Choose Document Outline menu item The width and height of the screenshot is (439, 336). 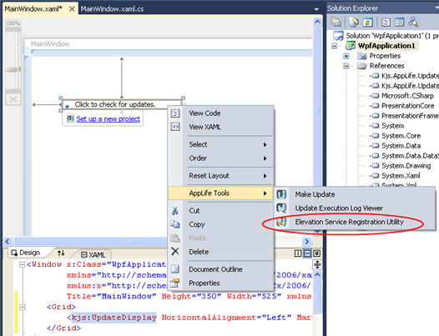coord(220,269)
